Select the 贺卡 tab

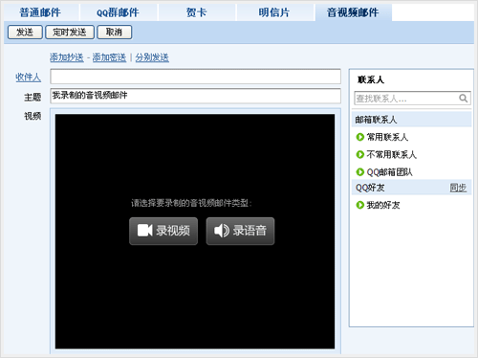[196, 12]
